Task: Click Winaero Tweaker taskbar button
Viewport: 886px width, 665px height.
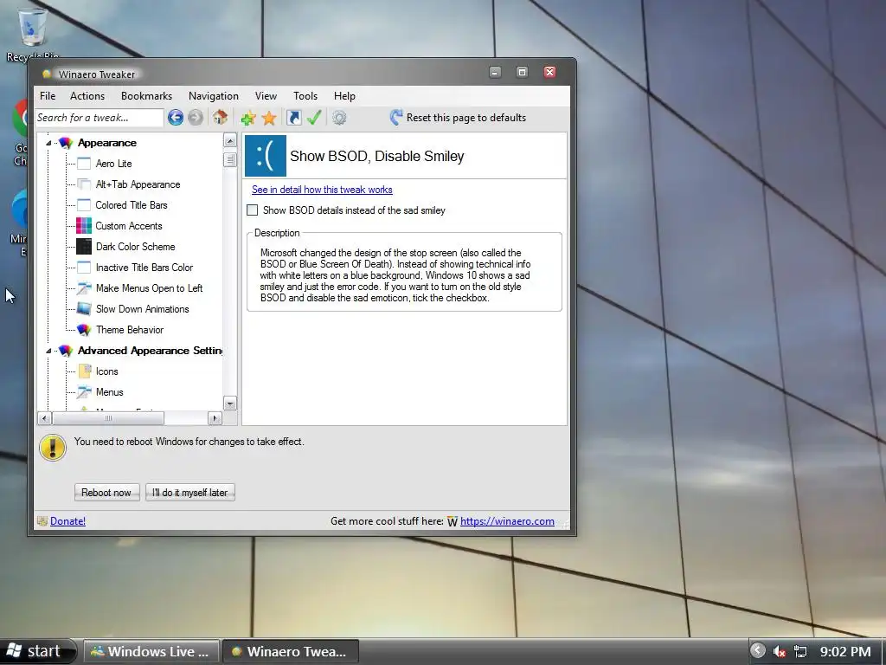Action: (x=291, y=651)
